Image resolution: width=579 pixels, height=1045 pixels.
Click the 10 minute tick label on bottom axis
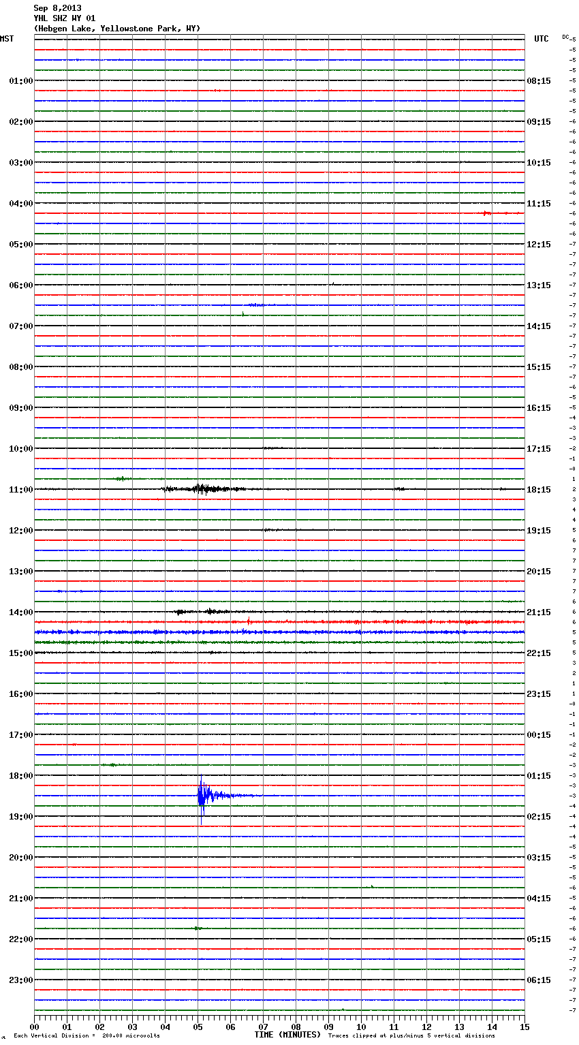click(361, 1027)
